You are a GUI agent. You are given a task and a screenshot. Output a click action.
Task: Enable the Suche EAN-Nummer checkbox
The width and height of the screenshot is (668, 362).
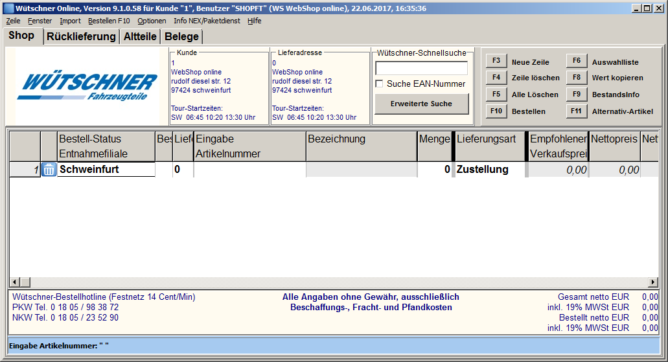click(x=379, y=84)
